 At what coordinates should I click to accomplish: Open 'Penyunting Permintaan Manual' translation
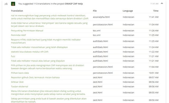tap(27, 31)
